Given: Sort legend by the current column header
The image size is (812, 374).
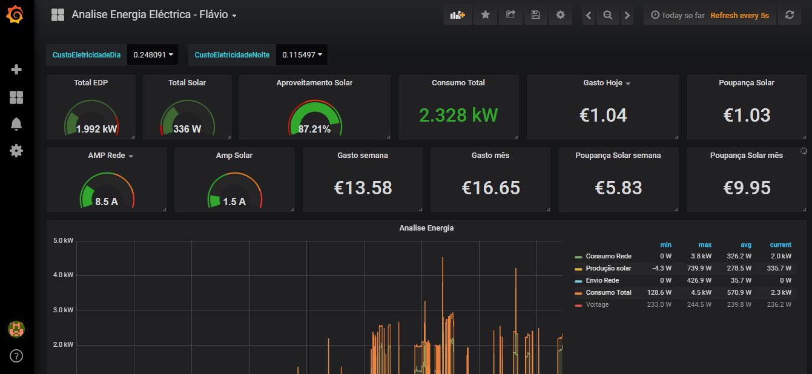Looking at the screenshot, I should (781, 244).
